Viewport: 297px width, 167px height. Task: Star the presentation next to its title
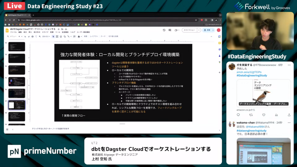click(58, 29)
